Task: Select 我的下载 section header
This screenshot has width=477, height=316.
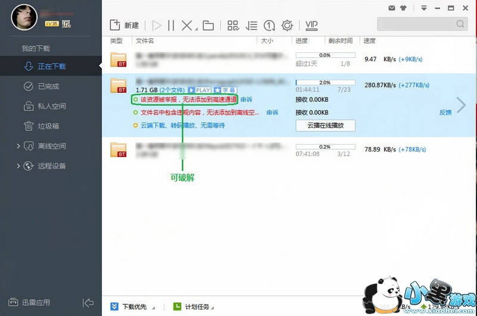Action: (x=36, y=48)
